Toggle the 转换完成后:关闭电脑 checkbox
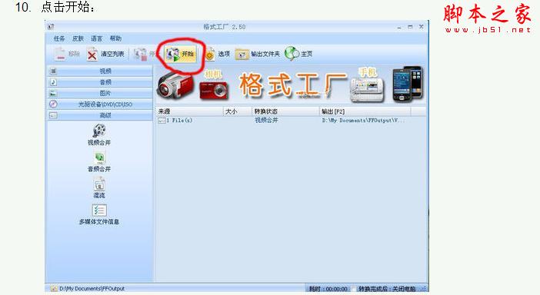 click(355, 289)
